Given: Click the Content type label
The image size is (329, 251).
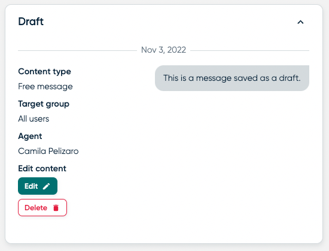Looking at the screenshot, I should 44,72.
